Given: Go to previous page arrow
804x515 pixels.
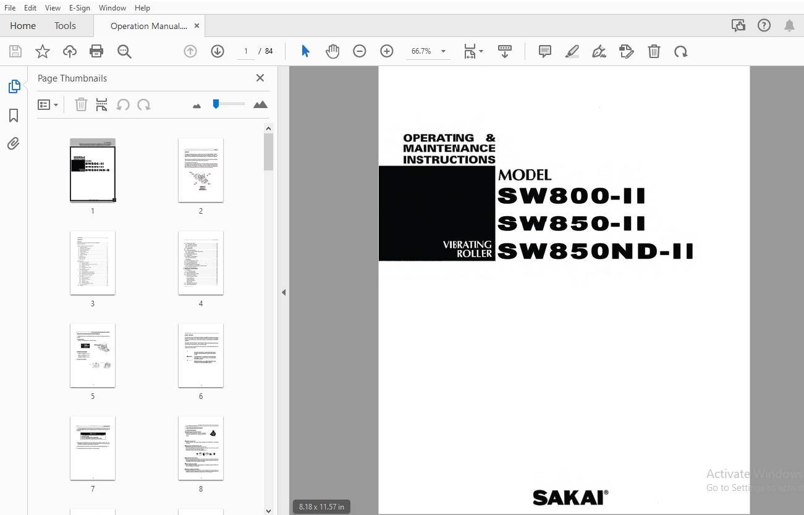Looking at the screenshot, I should point(190,51).
